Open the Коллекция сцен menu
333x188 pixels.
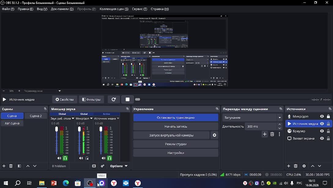(x=114, y=9)
